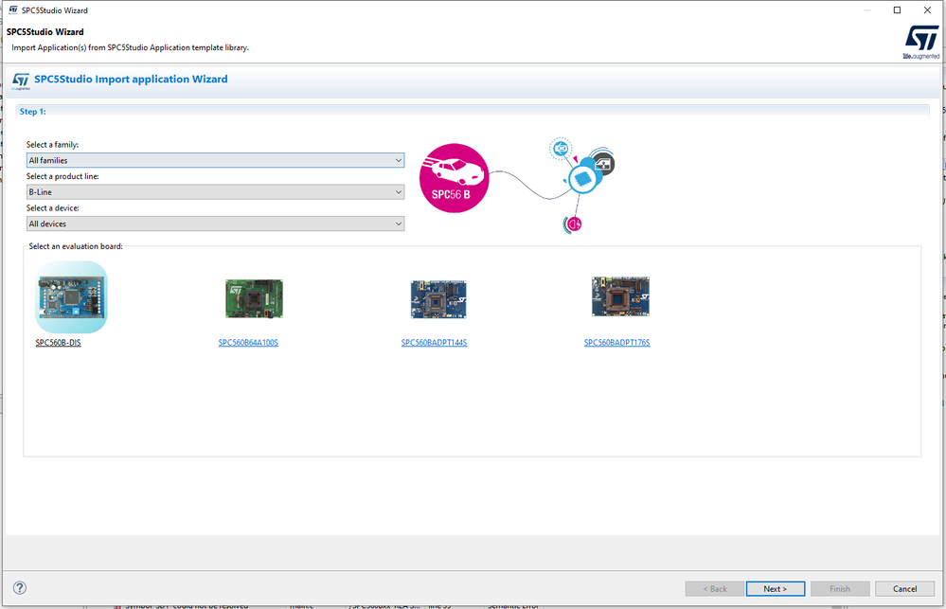Click the pink sensor icon in diagram
Screen dimensions: 946x609
pyautogui.click(x=573, y=224)
